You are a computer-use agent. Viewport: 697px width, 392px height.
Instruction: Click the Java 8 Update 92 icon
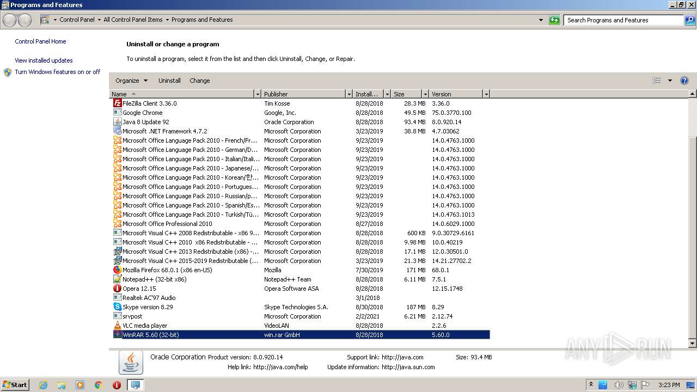click(117, 121)
